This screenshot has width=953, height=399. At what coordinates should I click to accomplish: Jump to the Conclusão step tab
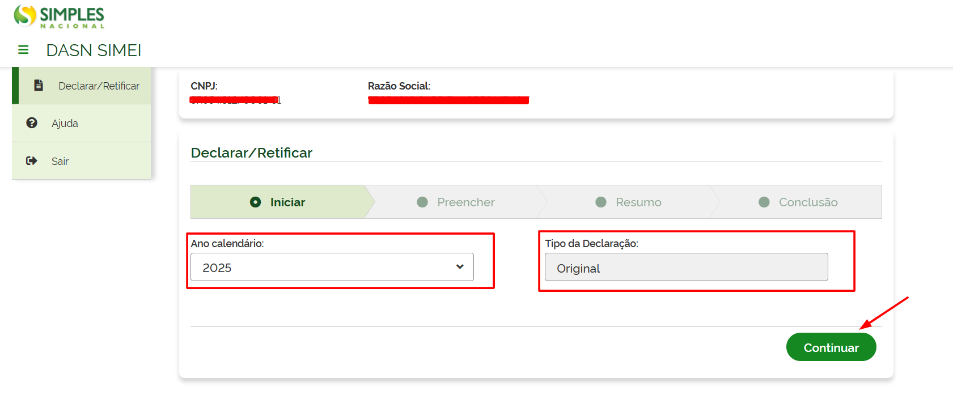[808, 202]
